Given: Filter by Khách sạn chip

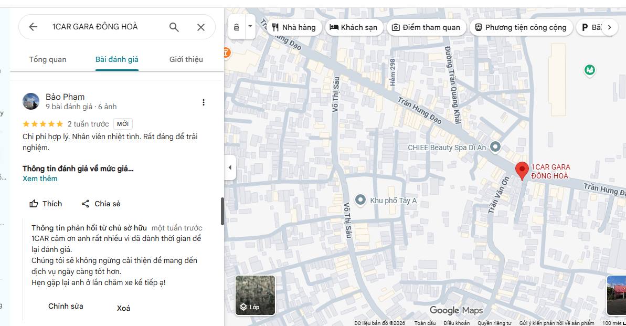Looking at the screenshot, I should (354, 27).
